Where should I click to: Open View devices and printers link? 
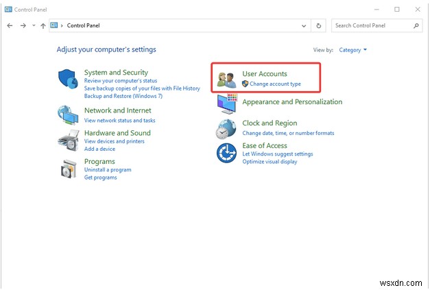114,141
